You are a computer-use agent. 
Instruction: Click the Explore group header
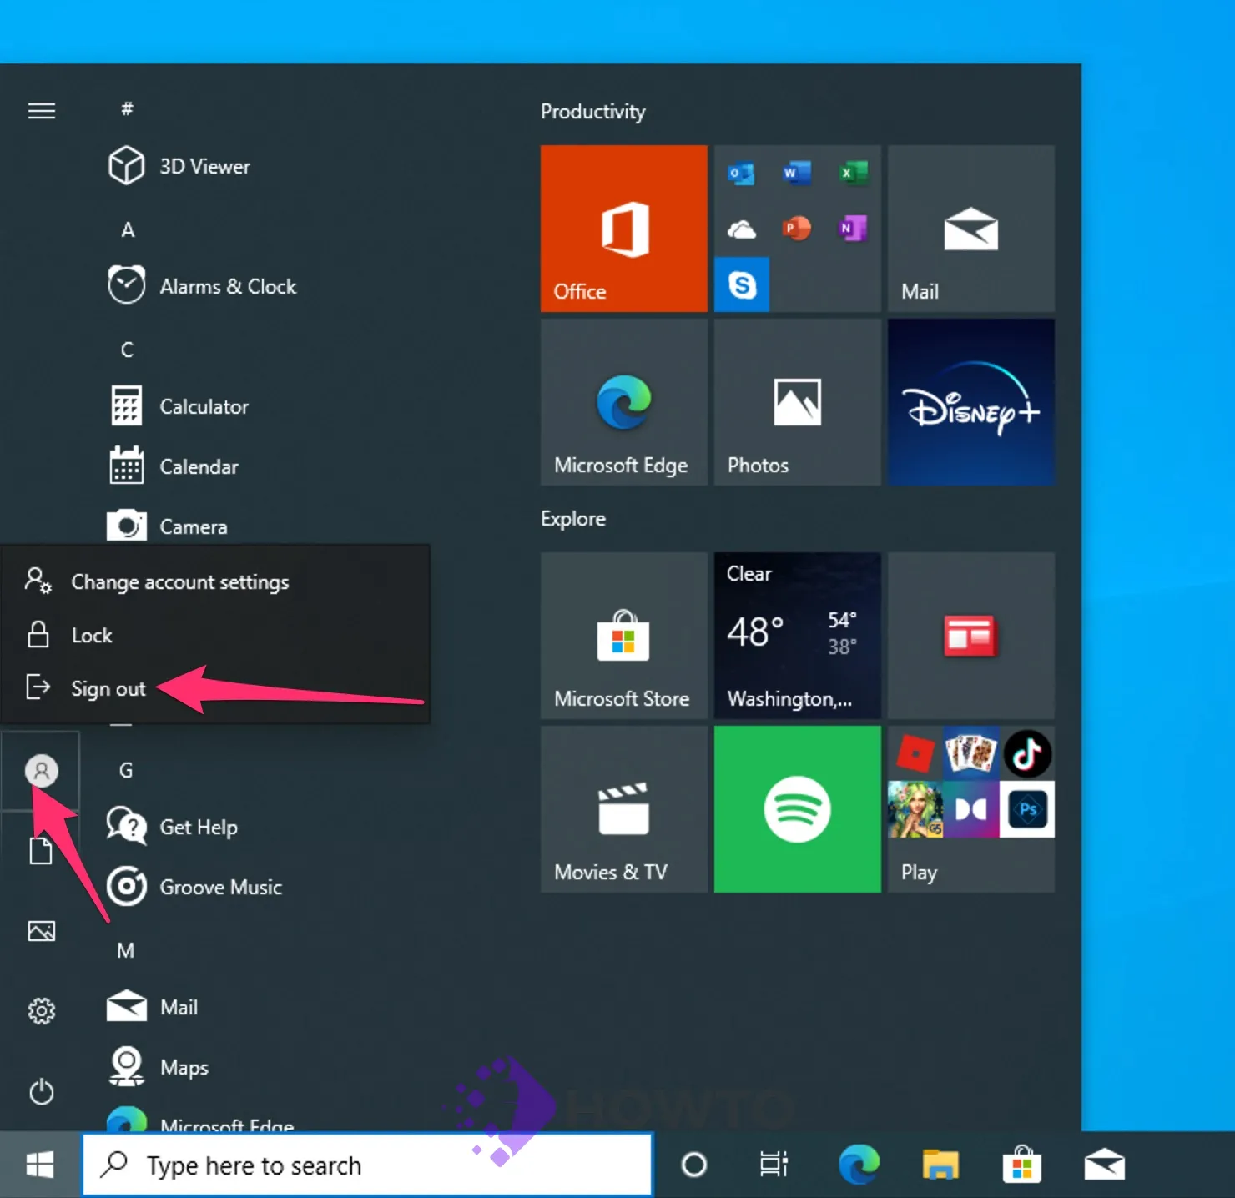pos(573,518)
